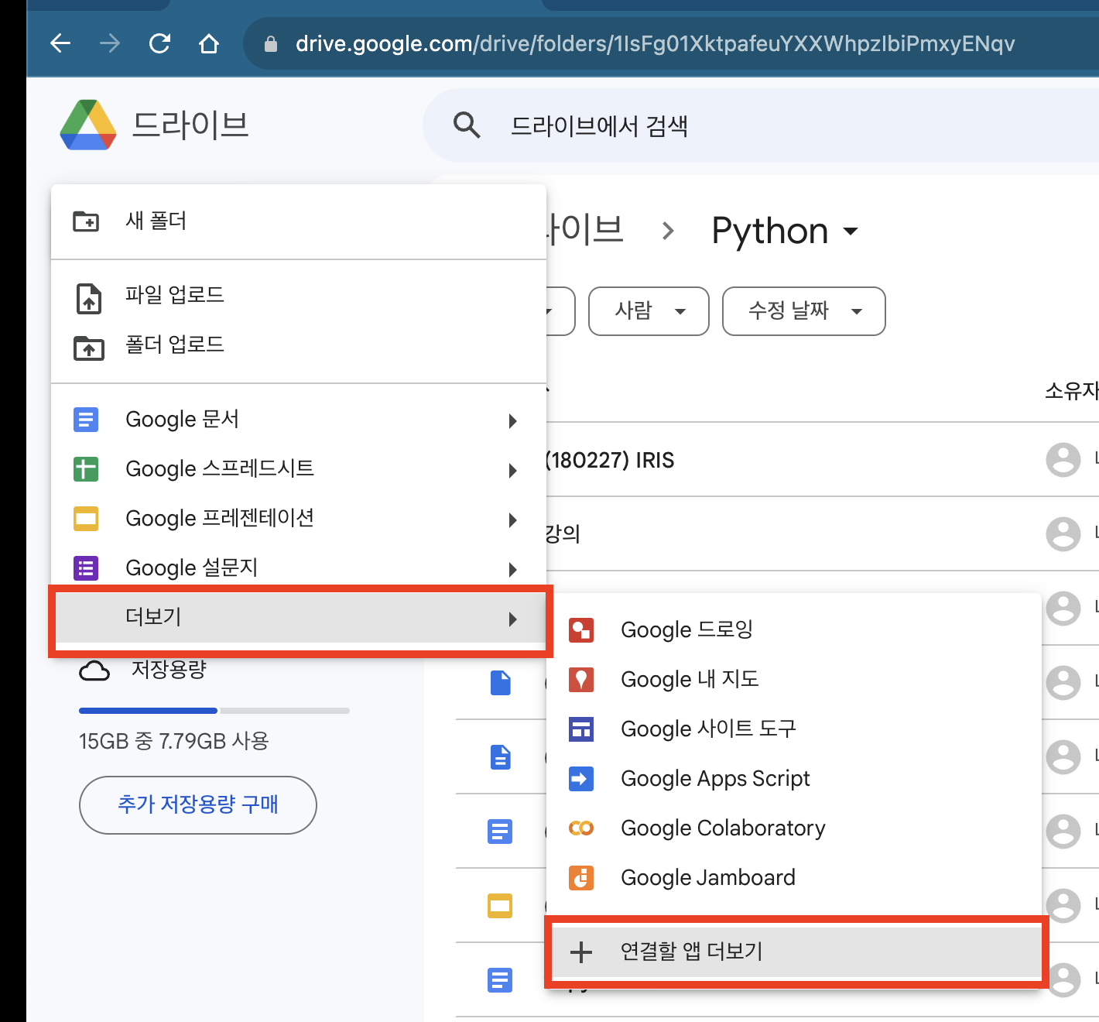1099x1022 pixels.
Task: Expand the Google 프레젠테이션 submenu arrow
Action: click(x=512, y=520)
